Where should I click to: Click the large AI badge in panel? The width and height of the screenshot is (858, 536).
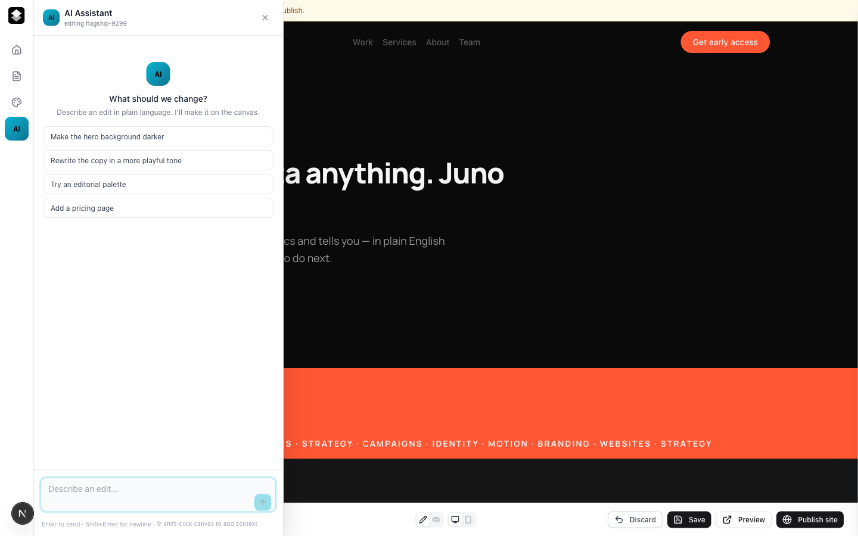[x=158, y=74]
